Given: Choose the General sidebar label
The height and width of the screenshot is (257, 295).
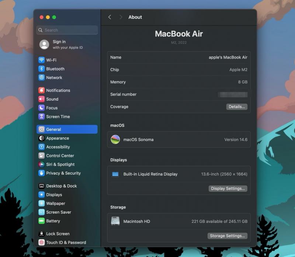Looking at the screenshot, I should point(53,130).
